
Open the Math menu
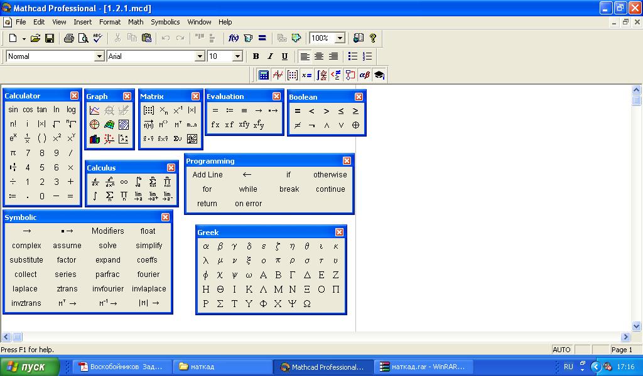136,22
